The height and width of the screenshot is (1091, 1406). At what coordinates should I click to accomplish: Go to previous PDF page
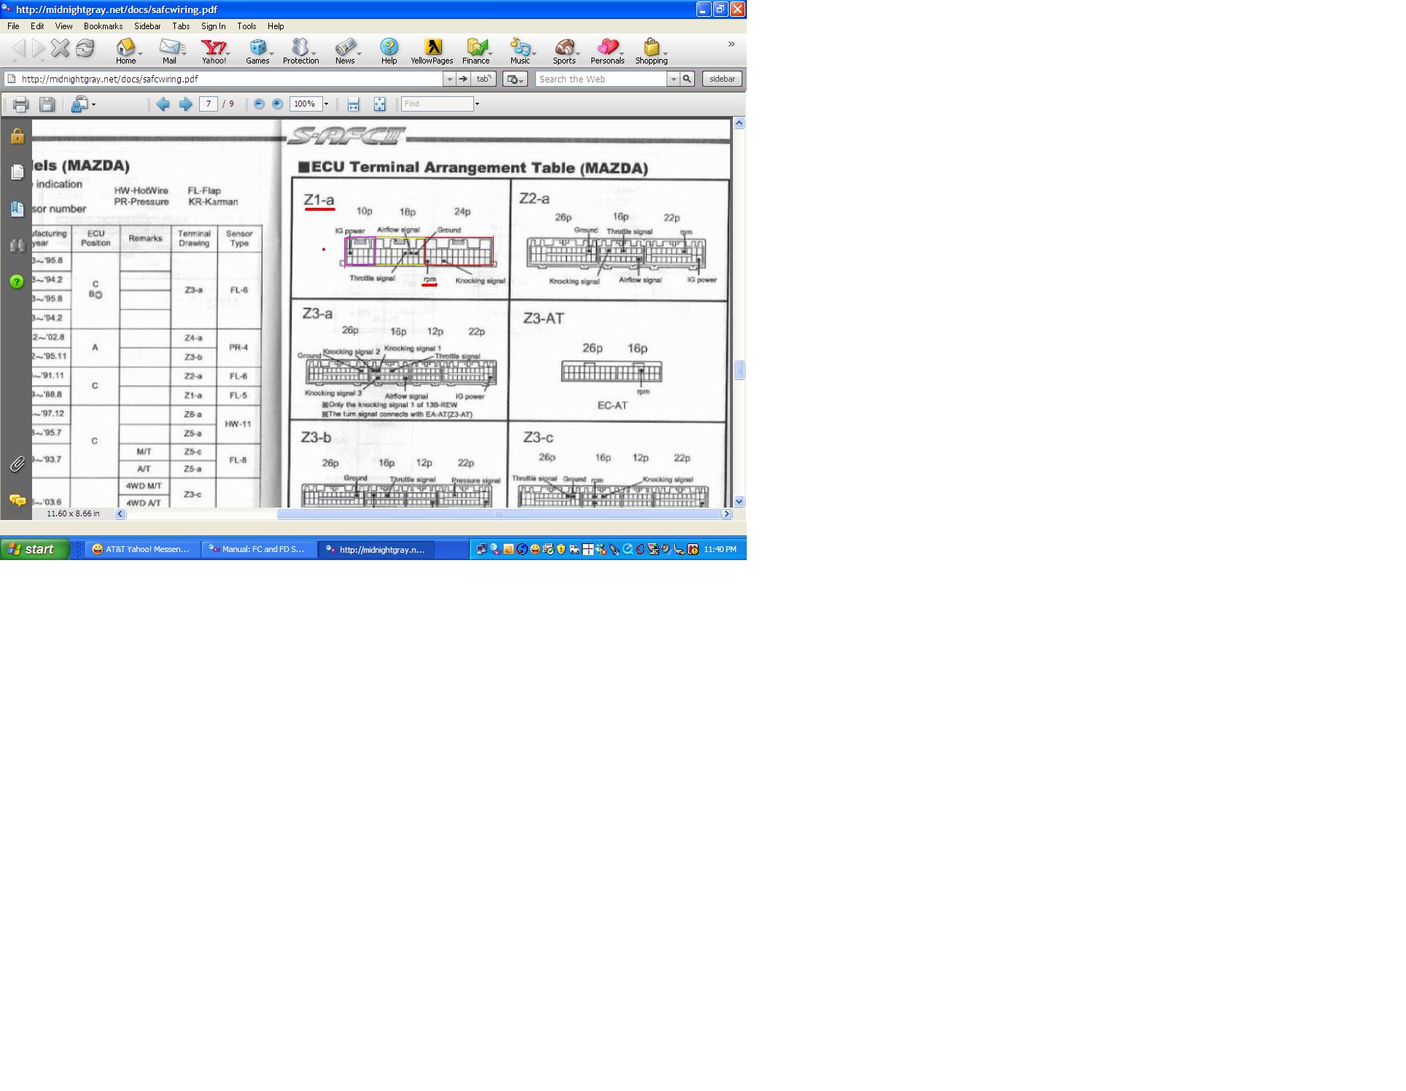pyautogui.click(x=163, y=104)
